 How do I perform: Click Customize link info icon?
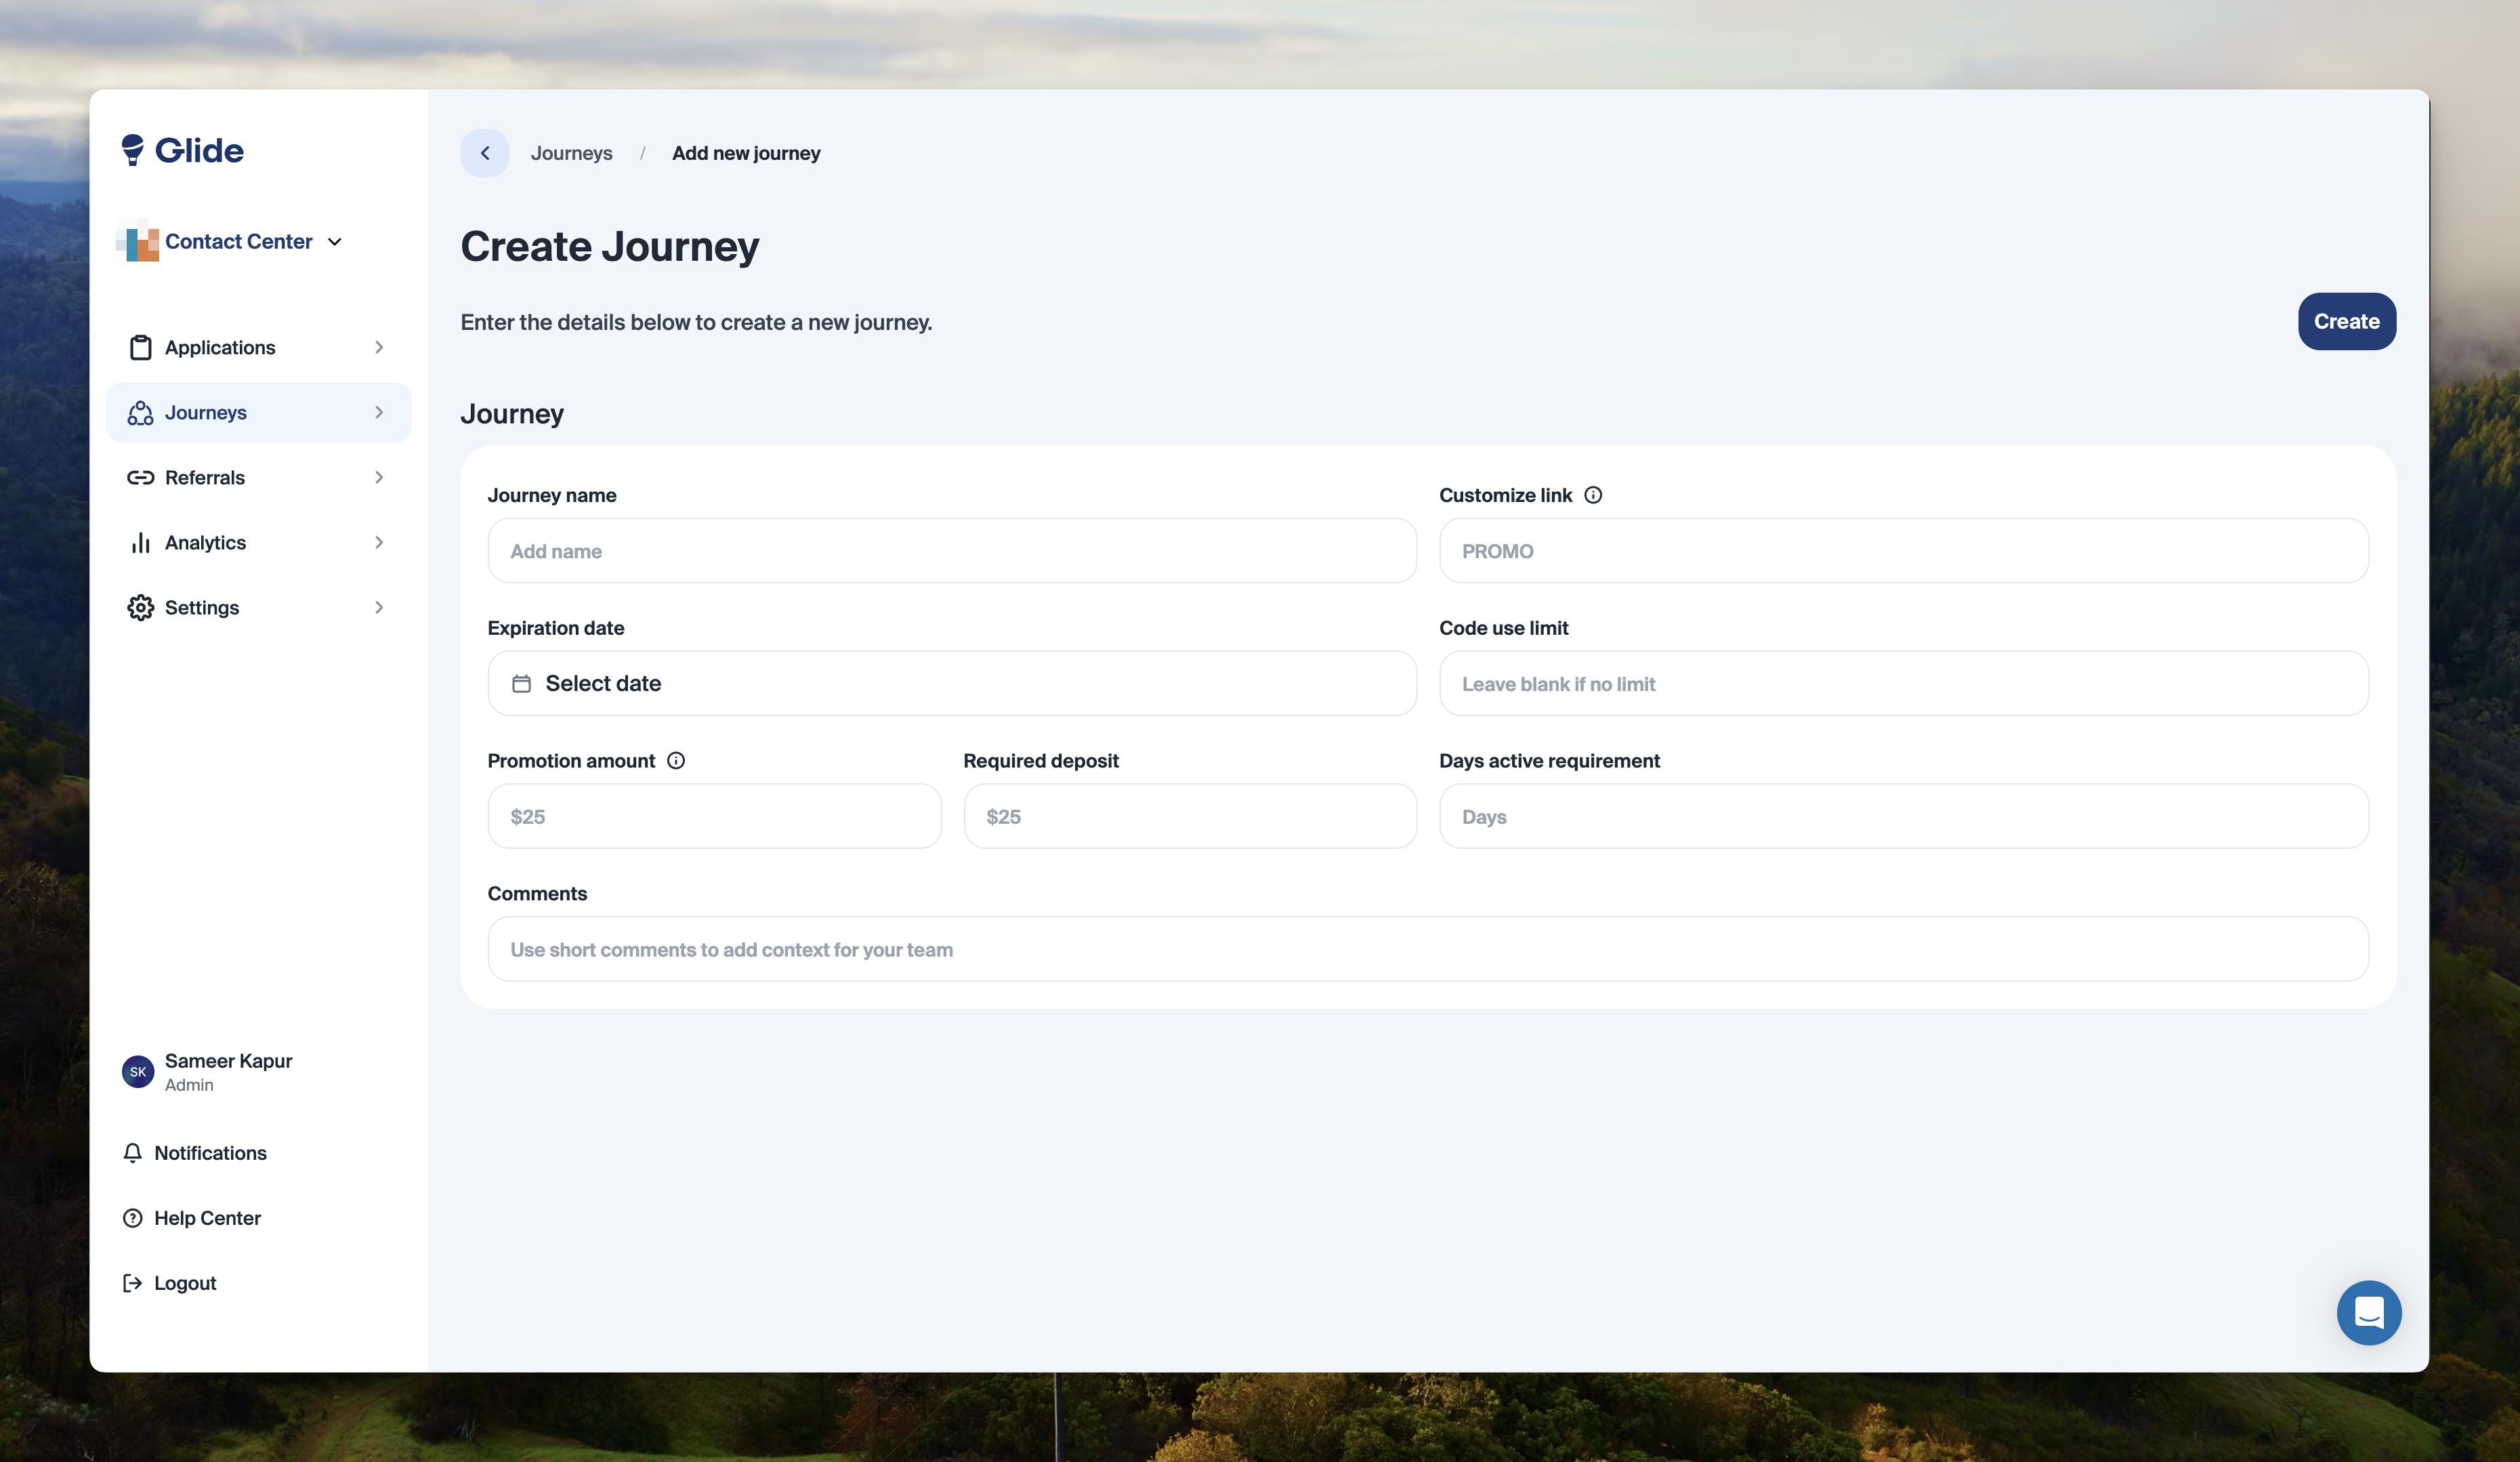tap(1593, 495)
